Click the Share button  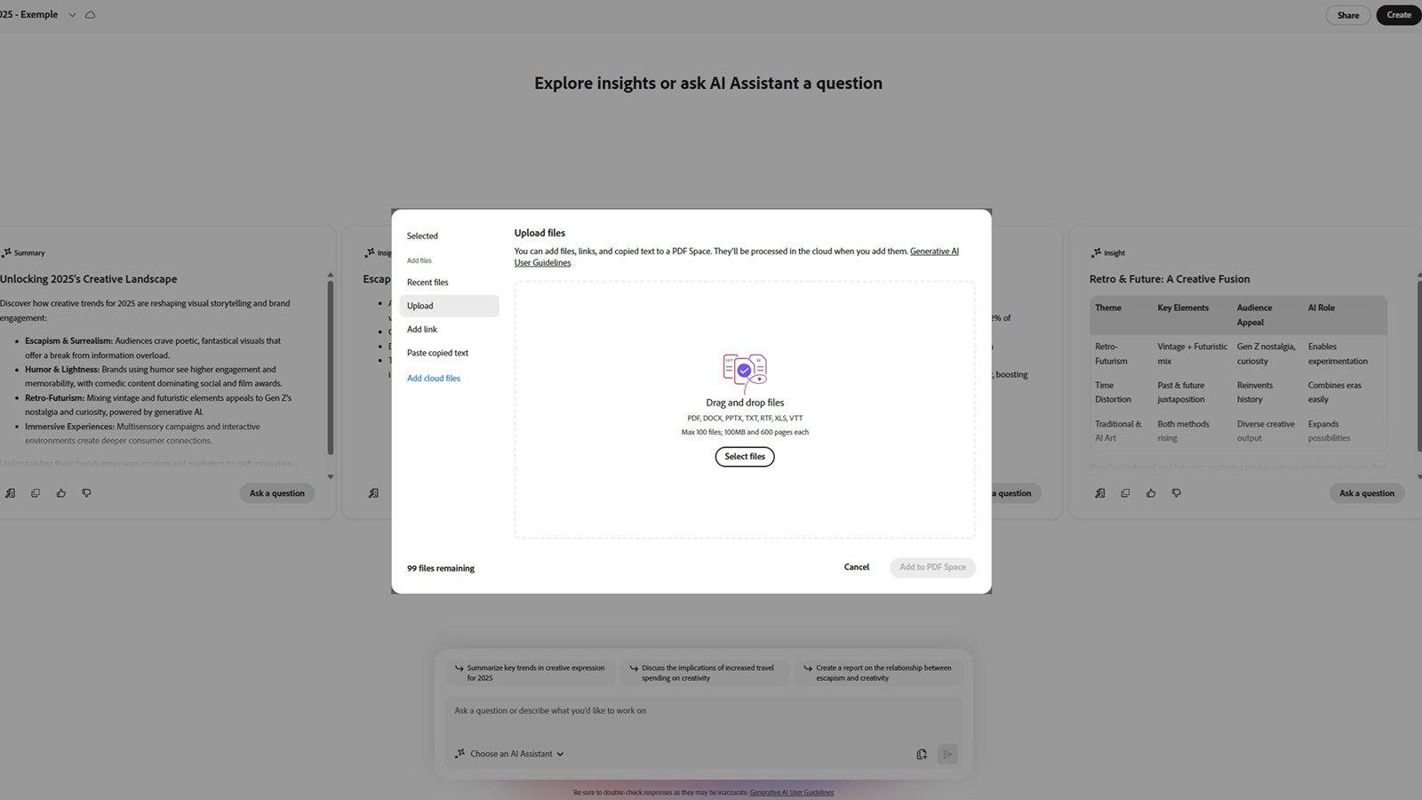(1348, 15)
